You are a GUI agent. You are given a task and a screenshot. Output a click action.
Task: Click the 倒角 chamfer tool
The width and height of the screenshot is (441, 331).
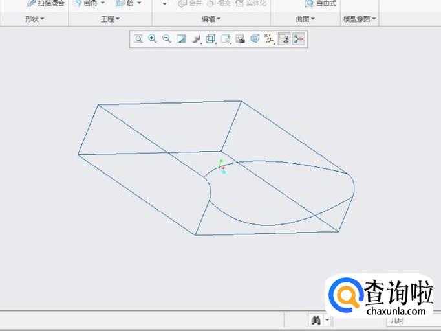(85, 3)
